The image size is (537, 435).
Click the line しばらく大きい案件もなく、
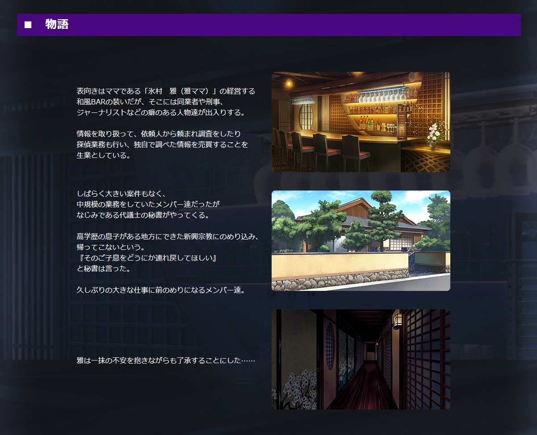click(122, 194)
